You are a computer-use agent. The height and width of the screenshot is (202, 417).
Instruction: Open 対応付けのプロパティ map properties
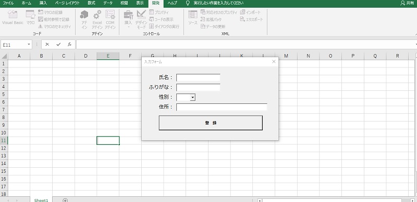coord(219,12)
